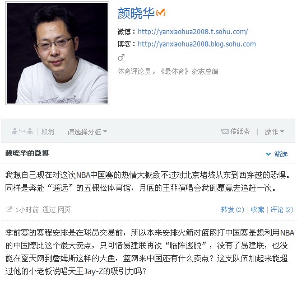297x282 pixels.
Task: Expand the 操作 actions dropdown
Action: (x=274, y=131)
